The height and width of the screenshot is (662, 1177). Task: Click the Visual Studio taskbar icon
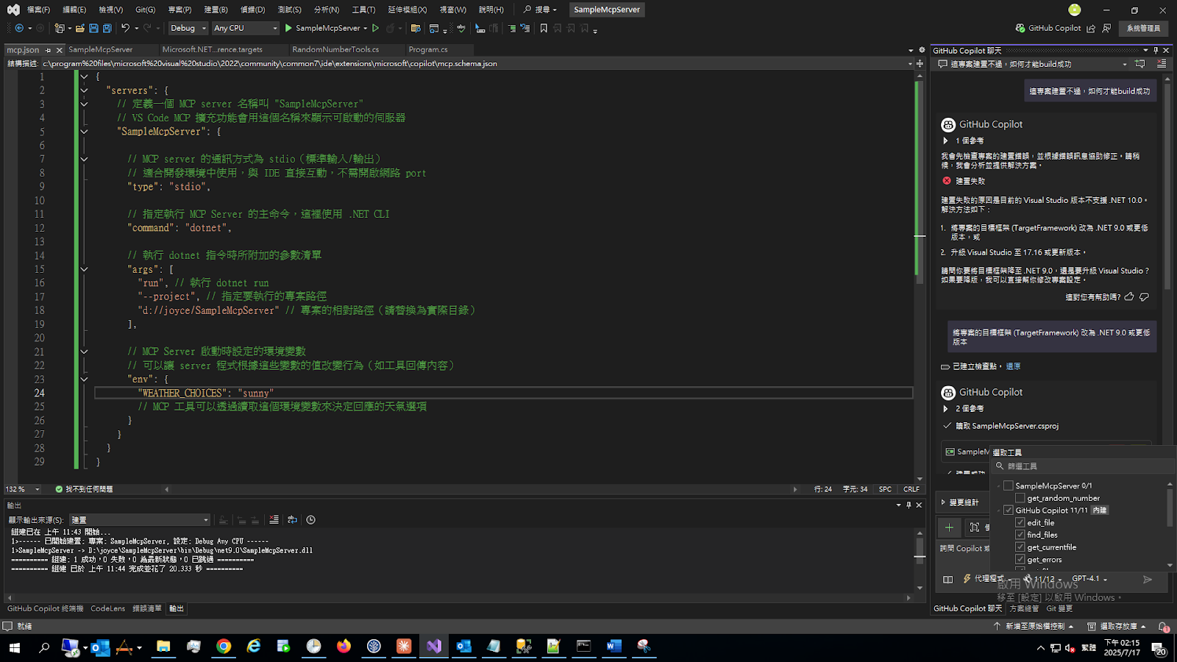click(x=433, y=646)
